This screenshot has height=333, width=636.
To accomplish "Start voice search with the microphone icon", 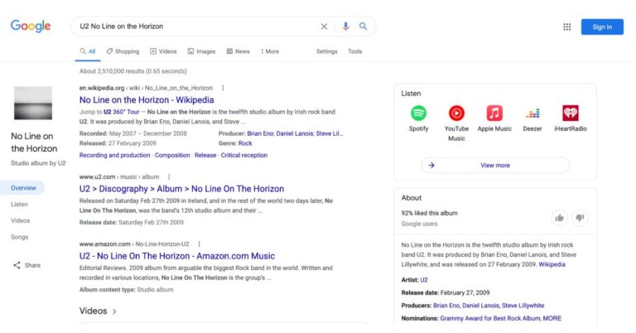I will (x=345, y=27).
